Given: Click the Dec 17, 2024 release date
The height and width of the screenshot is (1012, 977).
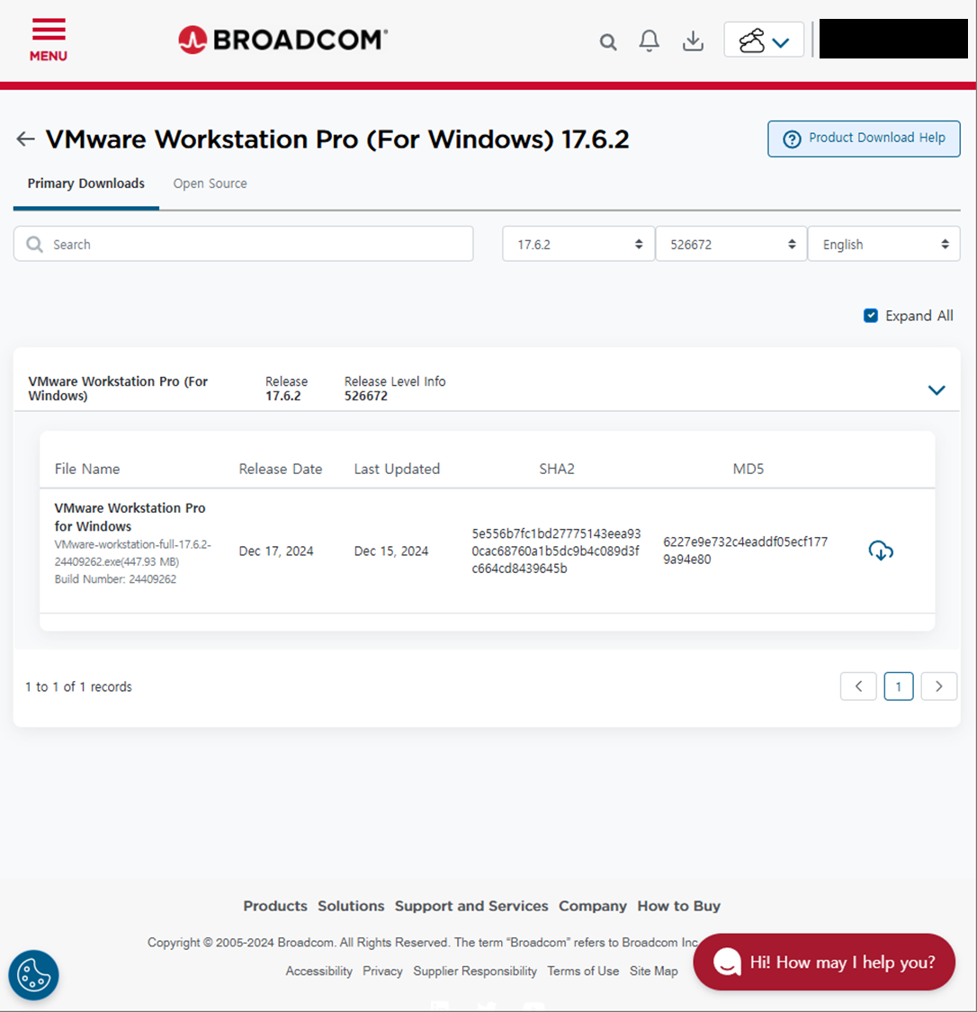Looking at the screenshot, I should [x=276, y=551].
